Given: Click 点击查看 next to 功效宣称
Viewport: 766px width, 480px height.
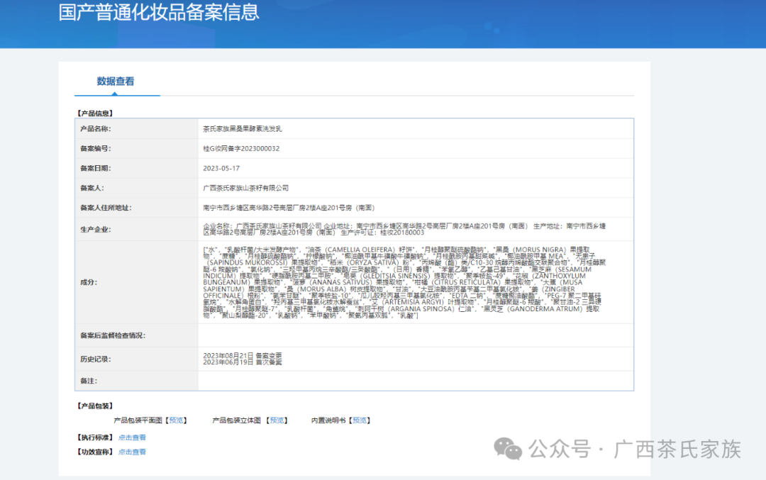Looking at the screenshot, I should tap(132, 452).
